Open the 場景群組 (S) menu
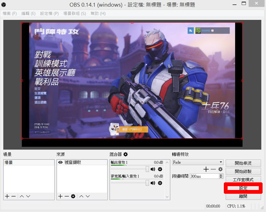266x212 pixels. coord(74,13)
